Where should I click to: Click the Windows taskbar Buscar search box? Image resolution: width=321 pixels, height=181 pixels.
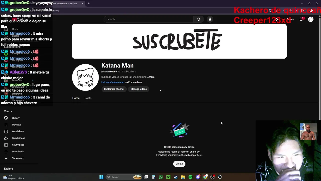124,177
